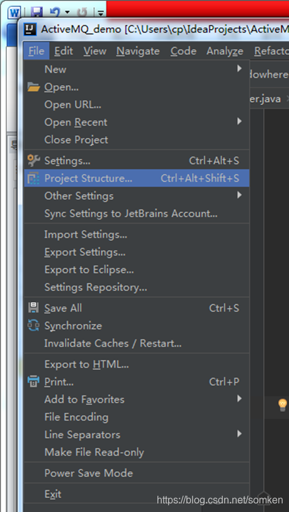Click the yellow lightbulb intention icon
This screenshot has height=512, width=289.
(282, 405)
